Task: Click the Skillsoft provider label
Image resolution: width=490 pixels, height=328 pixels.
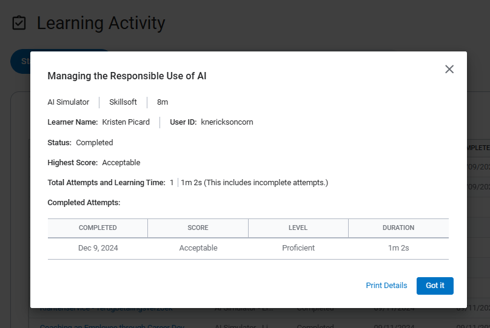Action: (x=123, y=102)
